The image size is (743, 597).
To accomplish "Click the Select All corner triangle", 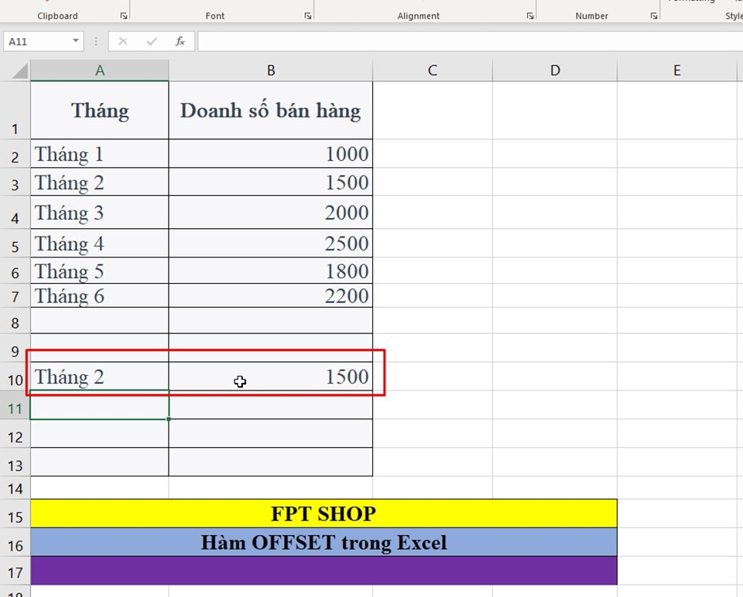I will [x=19, y=70].
